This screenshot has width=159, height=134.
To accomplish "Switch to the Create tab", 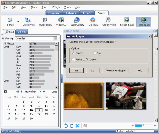I will click(x=87, y=13).
